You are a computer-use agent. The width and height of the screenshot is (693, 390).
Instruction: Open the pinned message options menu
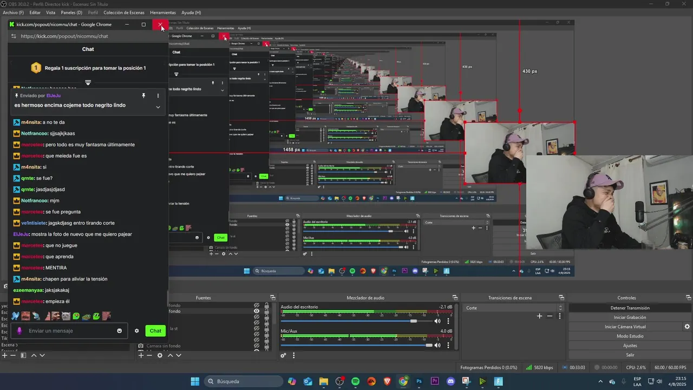click(x=158, y=95)
